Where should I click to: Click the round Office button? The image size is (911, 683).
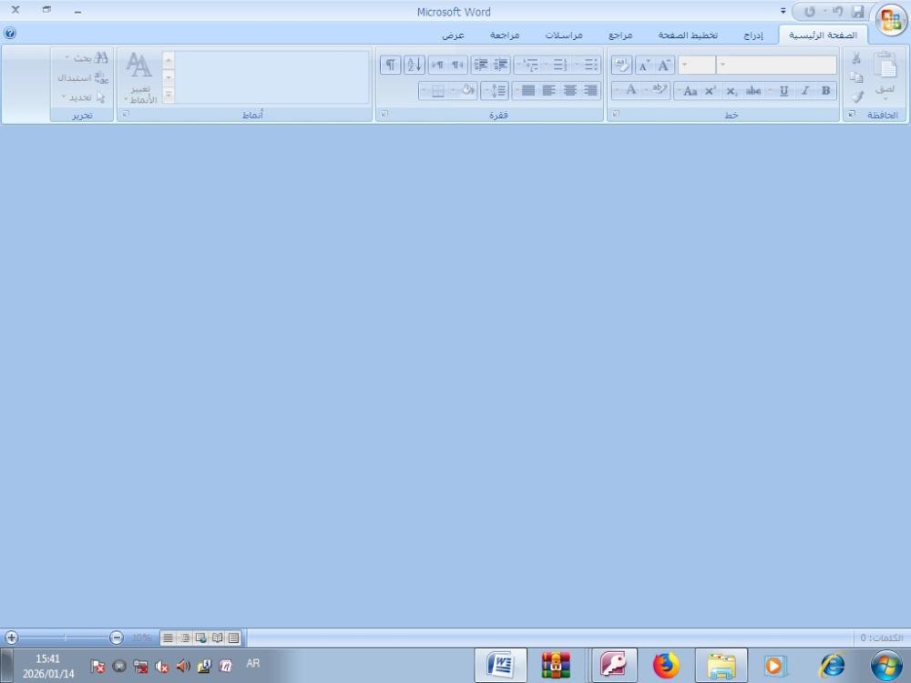890,20
